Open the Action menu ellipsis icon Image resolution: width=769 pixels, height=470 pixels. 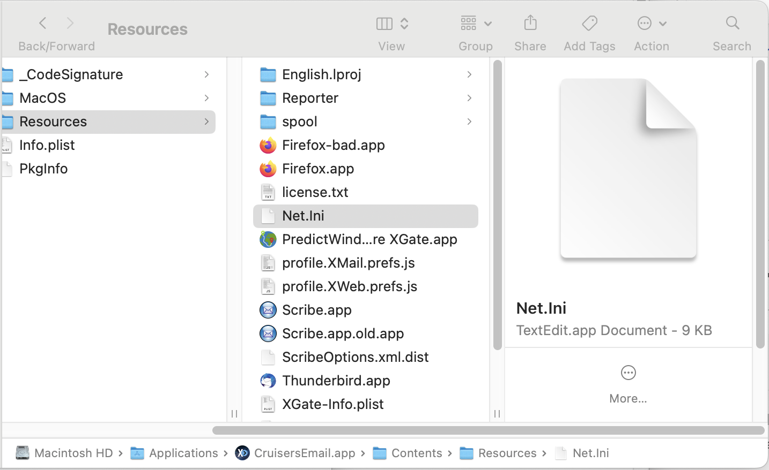coord(645,23)
